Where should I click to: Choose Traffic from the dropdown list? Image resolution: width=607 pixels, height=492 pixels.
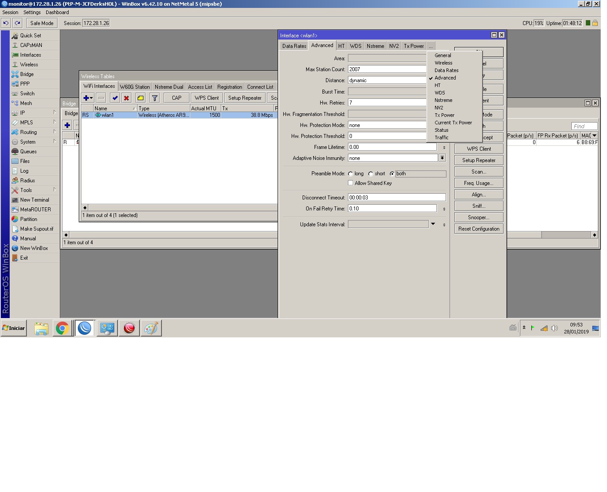tap(442, 137)
